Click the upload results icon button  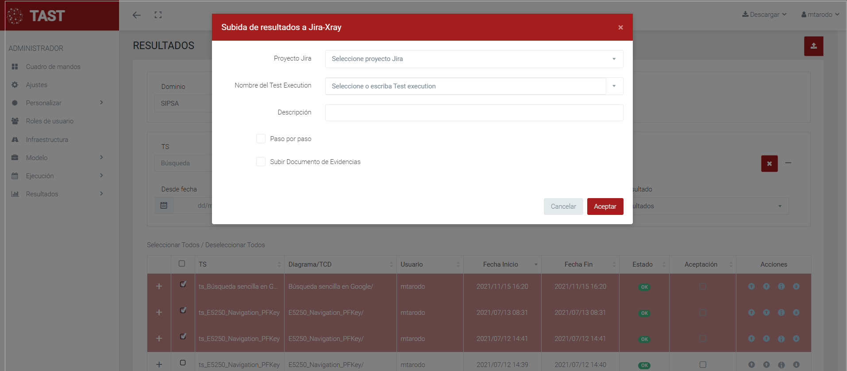point(813,46)
